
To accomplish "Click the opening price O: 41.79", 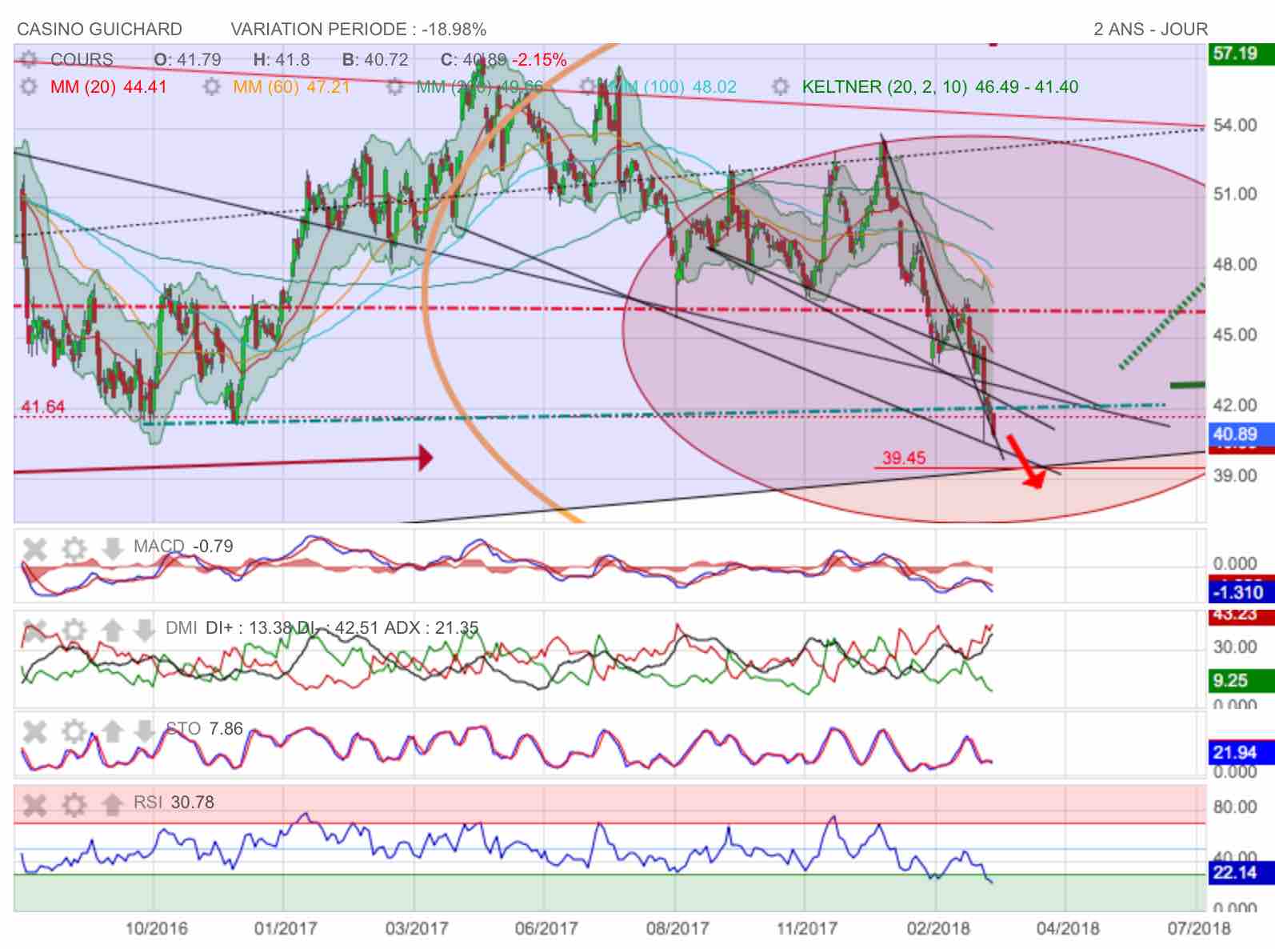I will pyautogui.click(x=187, y=60).
